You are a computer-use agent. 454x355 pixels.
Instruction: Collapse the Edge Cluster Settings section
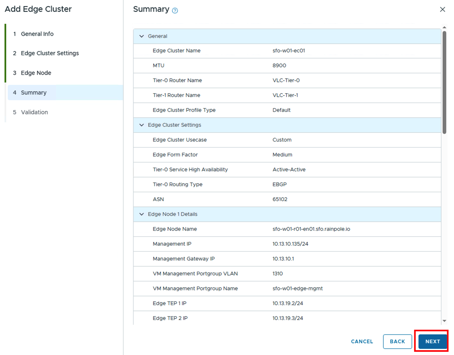(x=141, y=125)
